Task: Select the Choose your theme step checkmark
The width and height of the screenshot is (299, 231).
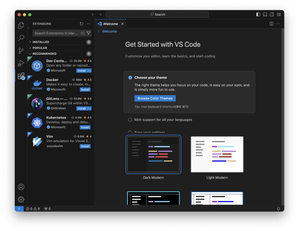Action: tap(130, 77)
